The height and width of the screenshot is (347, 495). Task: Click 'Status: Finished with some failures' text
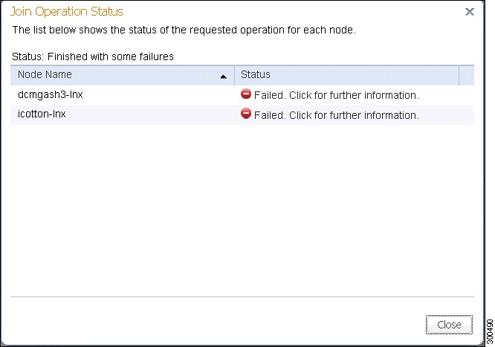pyautogui.click(x=93, y=56)
